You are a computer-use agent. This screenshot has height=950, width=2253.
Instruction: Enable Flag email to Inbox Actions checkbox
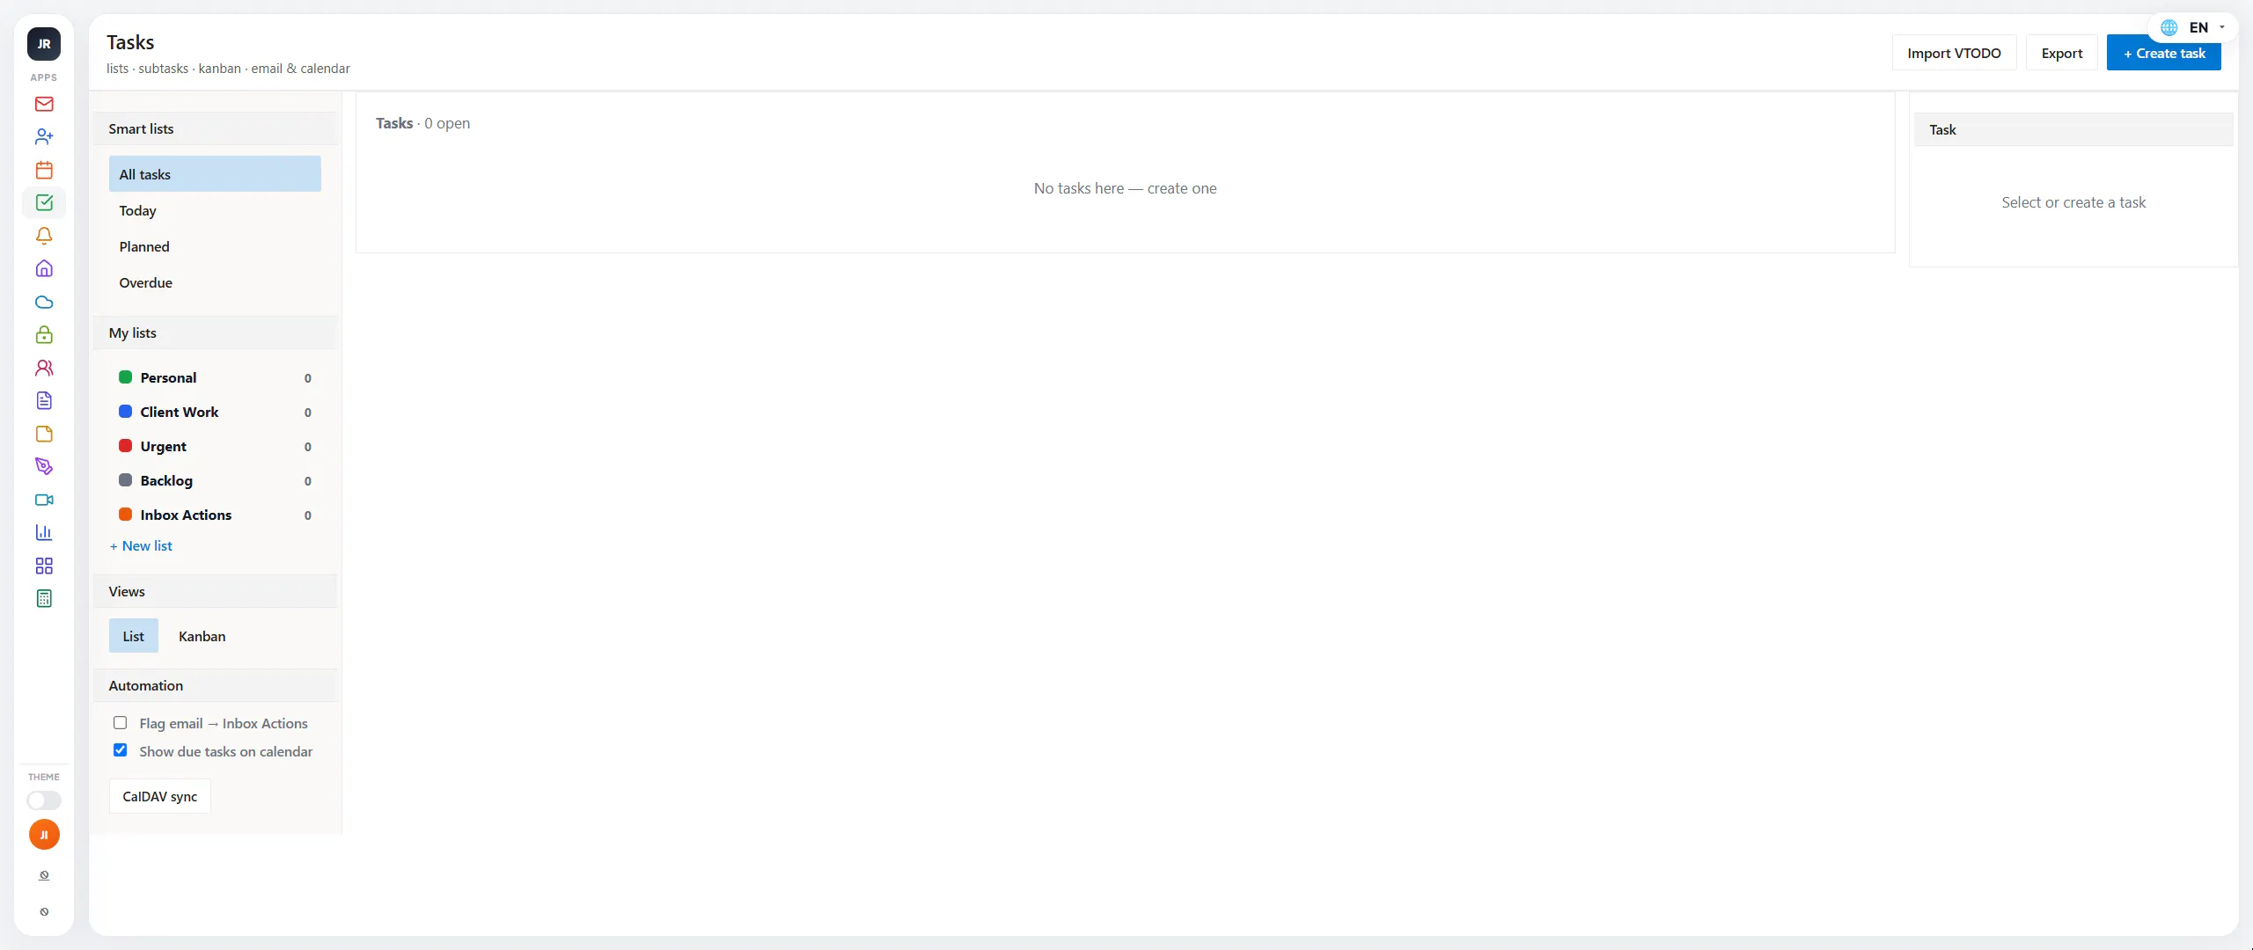point(121,723)
